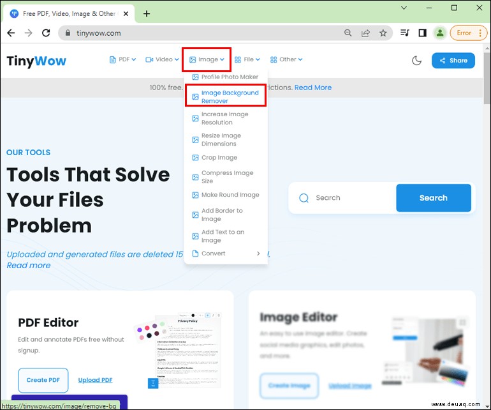Open the Chrome three-dot menu
Image resolution: width=491 pixels, height=410 pixels.
point(480,33)
